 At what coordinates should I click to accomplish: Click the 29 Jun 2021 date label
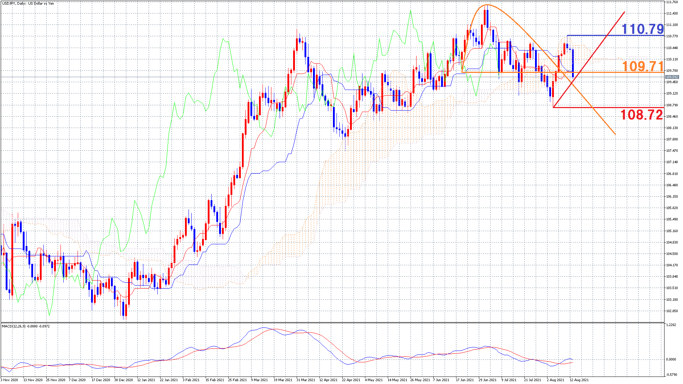[x=487, y=380]
